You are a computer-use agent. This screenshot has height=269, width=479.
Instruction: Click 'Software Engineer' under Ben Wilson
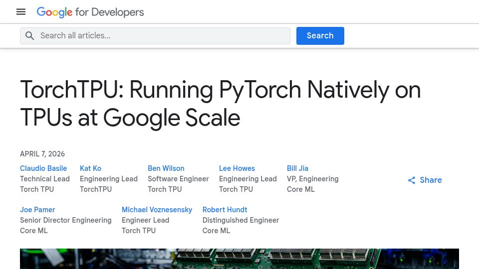coord(179,179)
